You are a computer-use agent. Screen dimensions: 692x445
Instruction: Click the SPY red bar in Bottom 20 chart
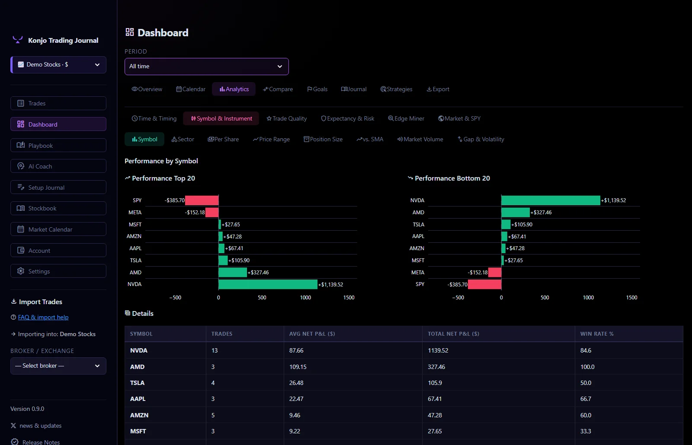point(484,284)
